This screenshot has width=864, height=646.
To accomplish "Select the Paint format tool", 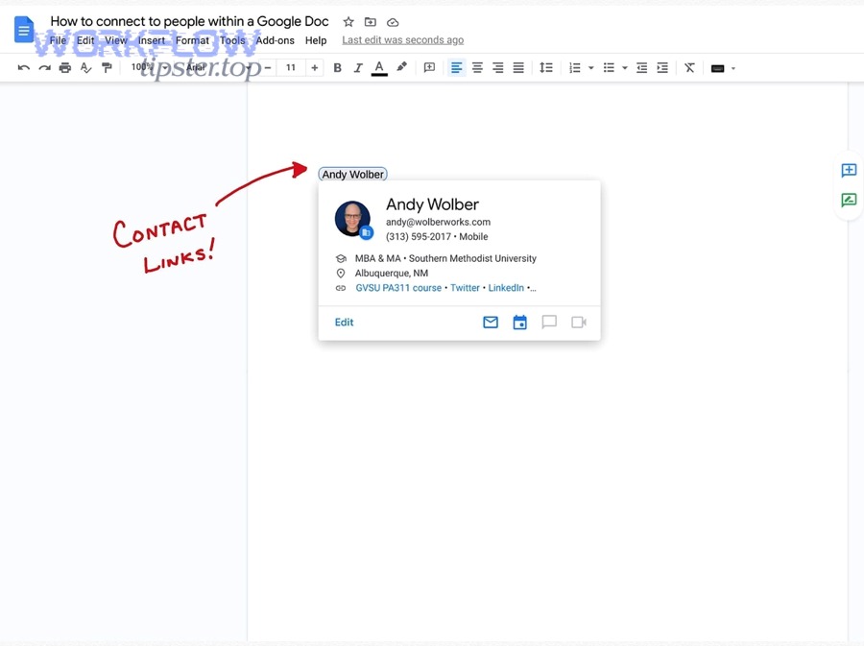I will [107, 67].
